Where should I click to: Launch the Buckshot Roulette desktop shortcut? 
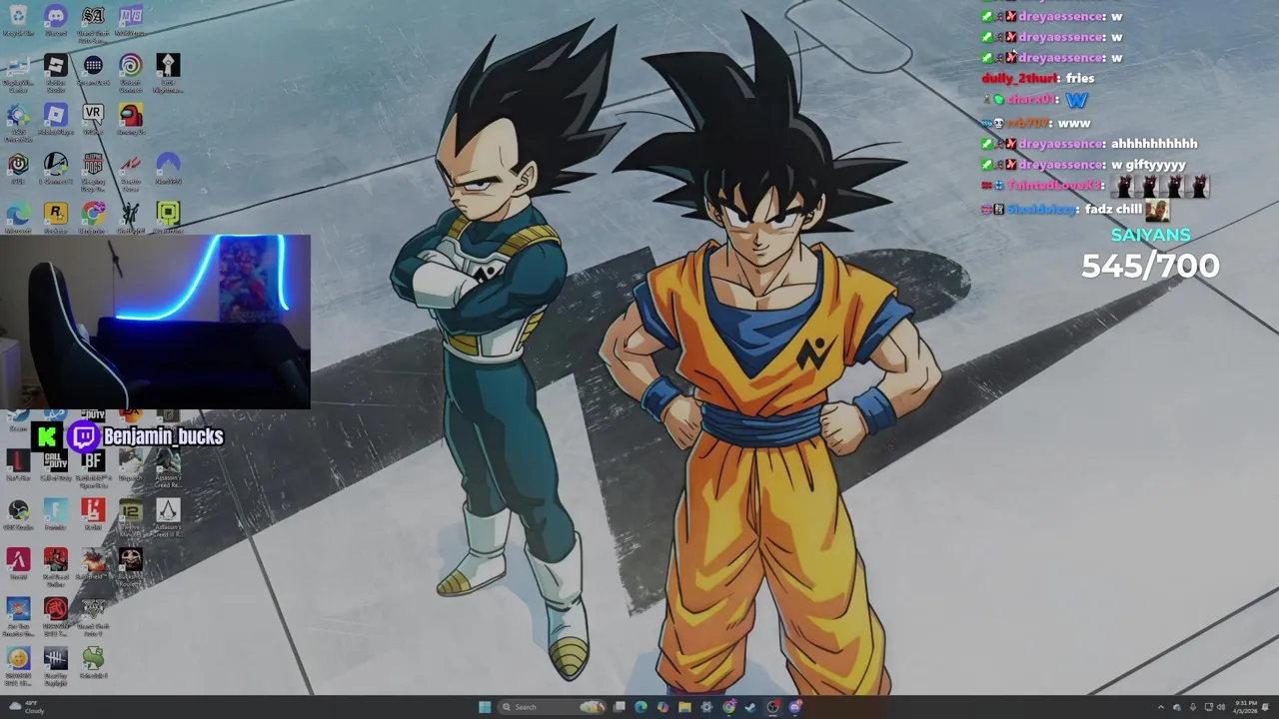point(130,565)
